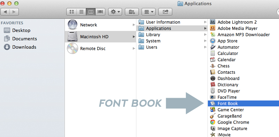Click the Downloads arrow sidebar icon

click(x=7, y=47)
